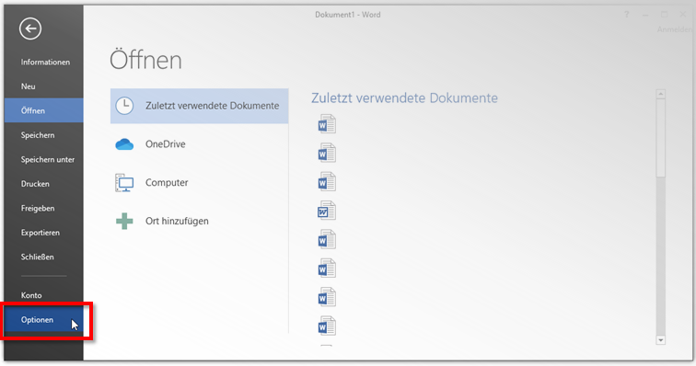Open the Informationen page

[x=44, y=63]
